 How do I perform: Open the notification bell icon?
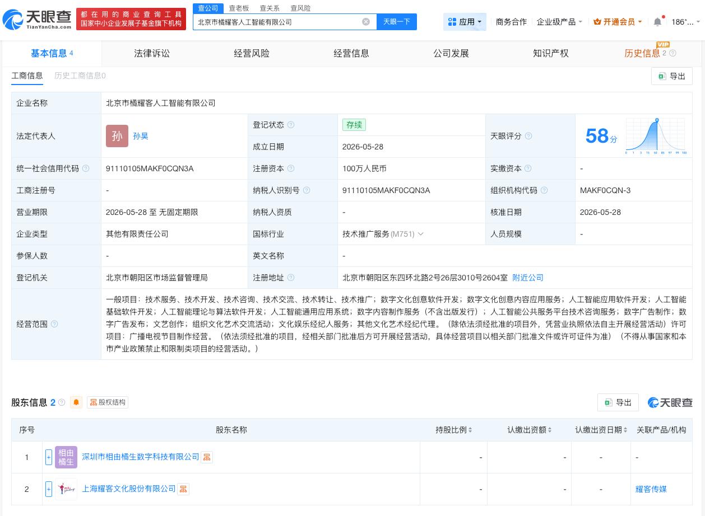point(657,22)
